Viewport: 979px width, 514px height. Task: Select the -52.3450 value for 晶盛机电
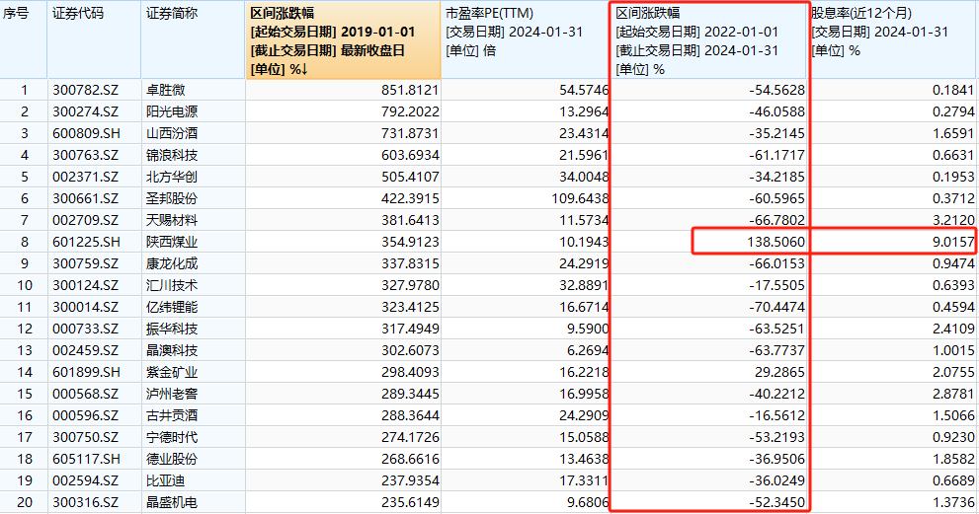click(776, 501)
